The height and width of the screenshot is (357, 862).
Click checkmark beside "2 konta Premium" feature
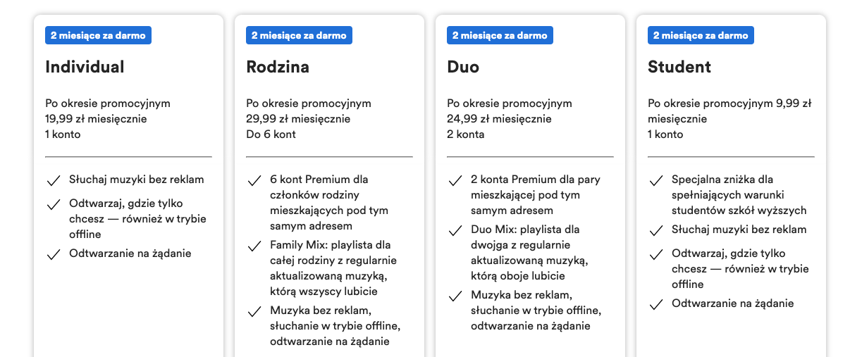pyautogui.click(x=455, y=181)
